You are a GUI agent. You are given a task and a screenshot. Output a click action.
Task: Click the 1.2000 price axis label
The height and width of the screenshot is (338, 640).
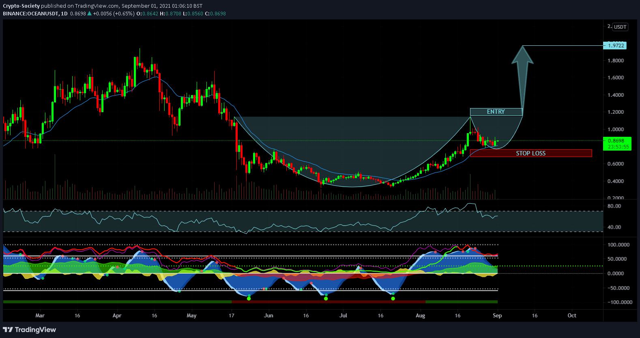[615, 112]
